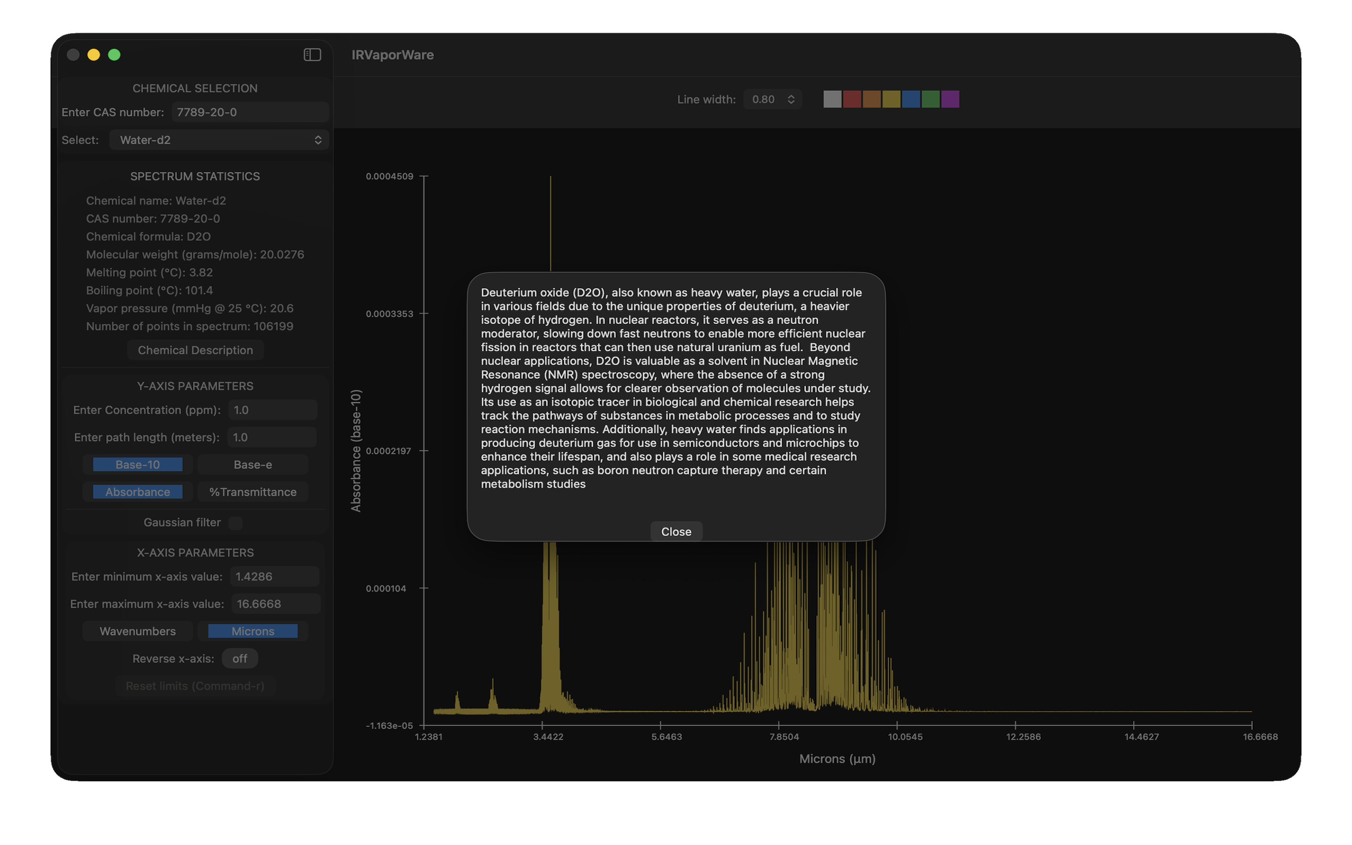Select the olive yellow line color swatch

pos(891,100)
